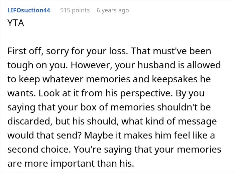
Task: Open the LIFOsuction44 user profile
Action: pos(28,10)
